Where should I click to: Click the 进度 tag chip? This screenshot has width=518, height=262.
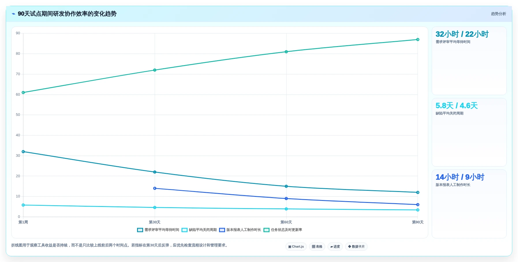[335, 247]
